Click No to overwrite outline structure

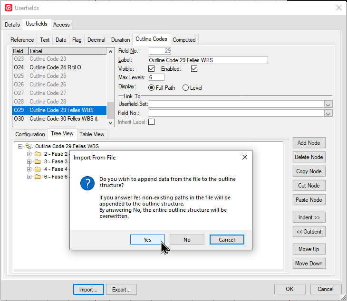[x=187, y=240]
